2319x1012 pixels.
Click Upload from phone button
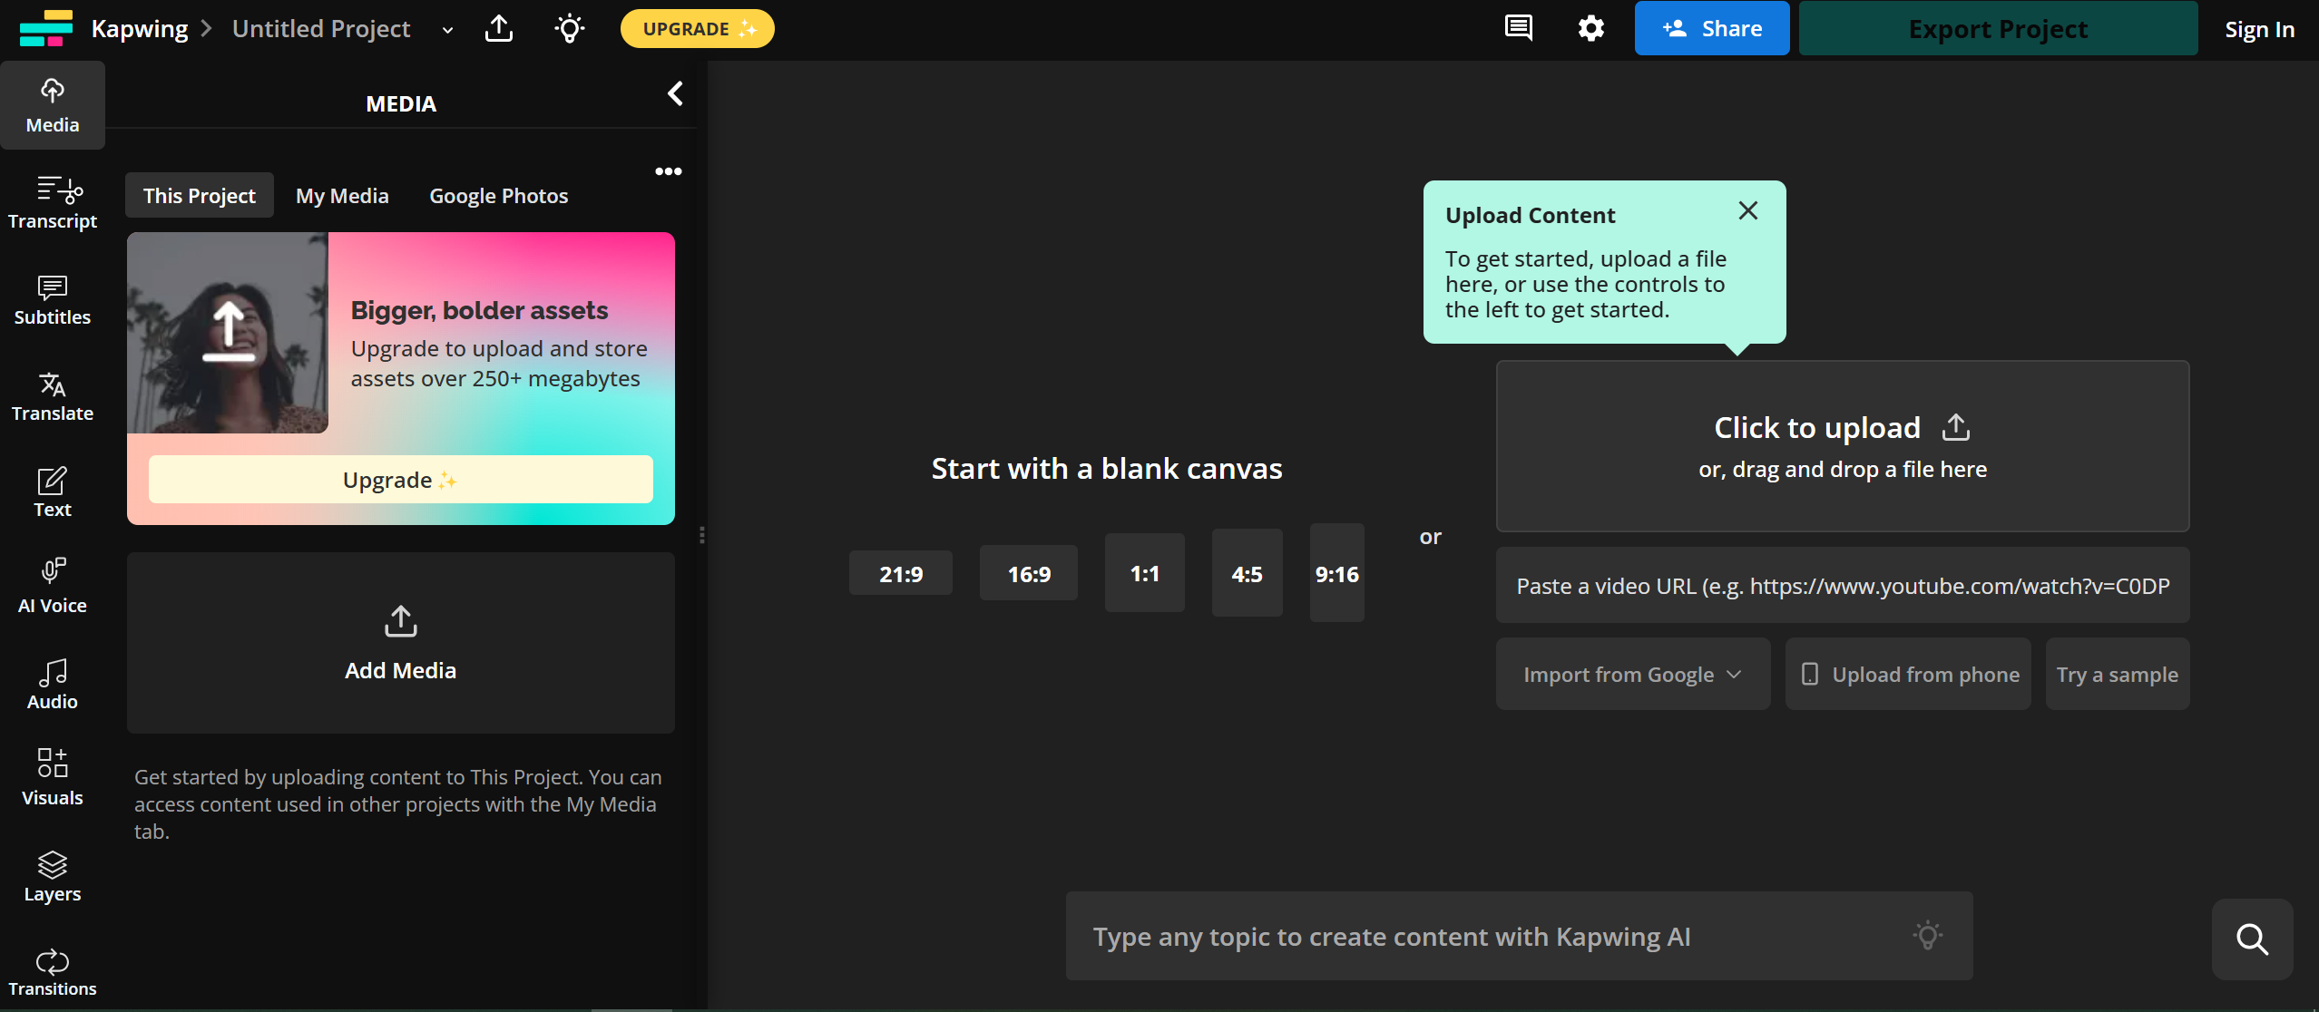click(1909, 674)
